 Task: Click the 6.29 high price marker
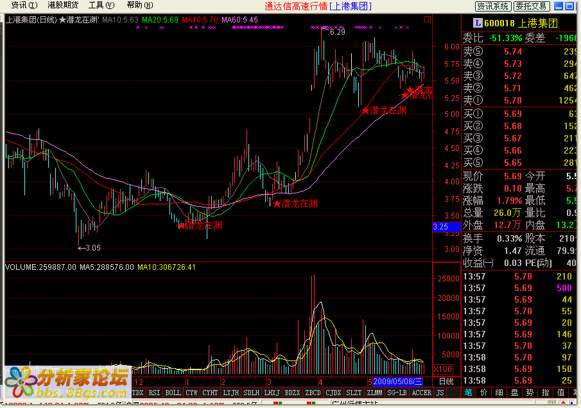(x=337, y=32)
